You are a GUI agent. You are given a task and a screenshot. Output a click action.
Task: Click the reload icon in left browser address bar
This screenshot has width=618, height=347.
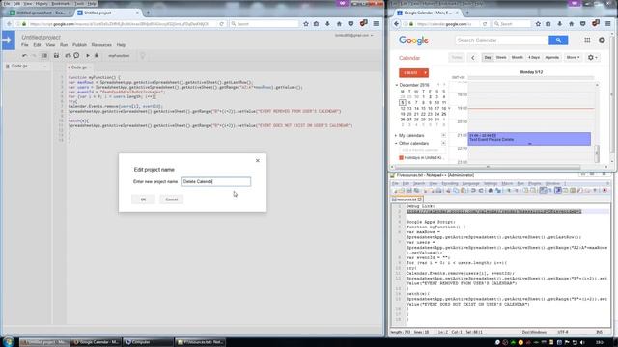coord(221,24)
